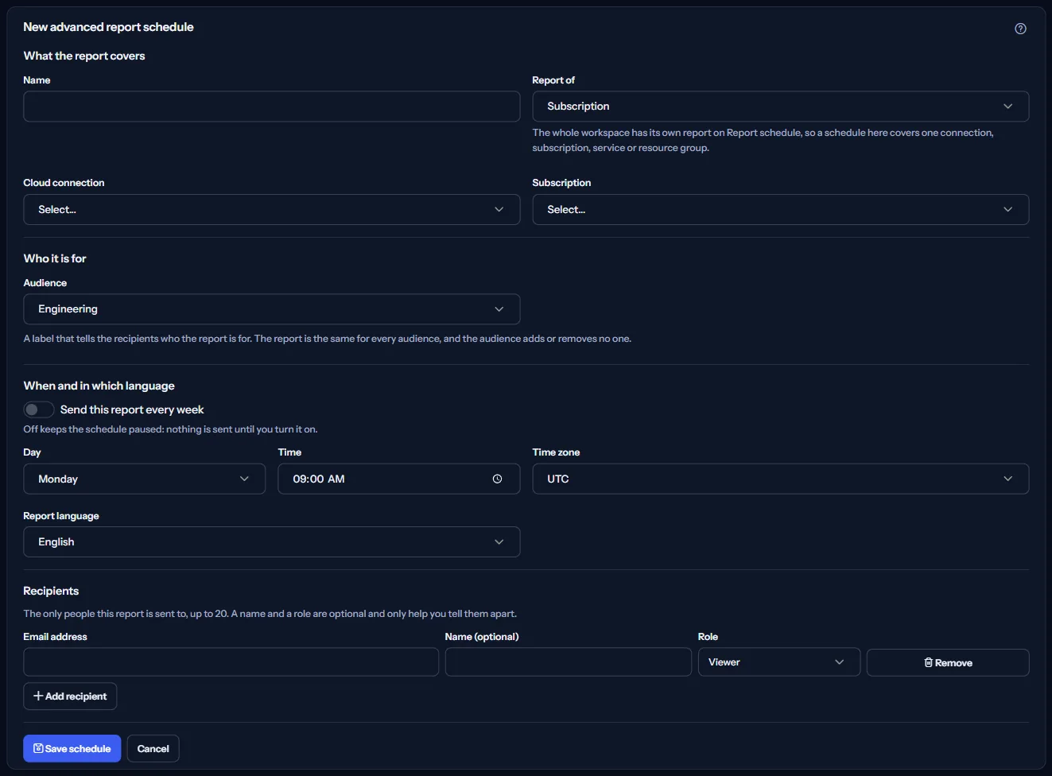The image size is (1052, 776).
Task: Open the recipient Role Viewer dropdown
Action: click(x=778, y=662)
